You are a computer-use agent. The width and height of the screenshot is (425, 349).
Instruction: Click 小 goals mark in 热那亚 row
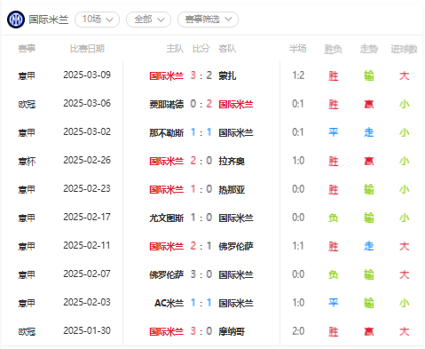(405, 189)
